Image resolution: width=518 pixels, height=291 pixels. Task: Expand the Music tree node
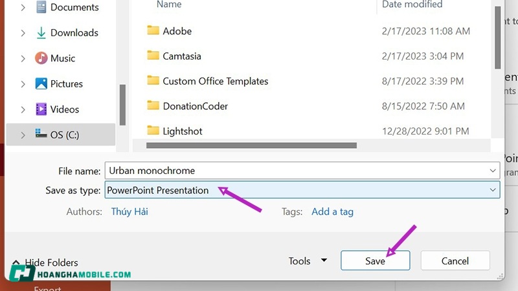coord(23,58)
